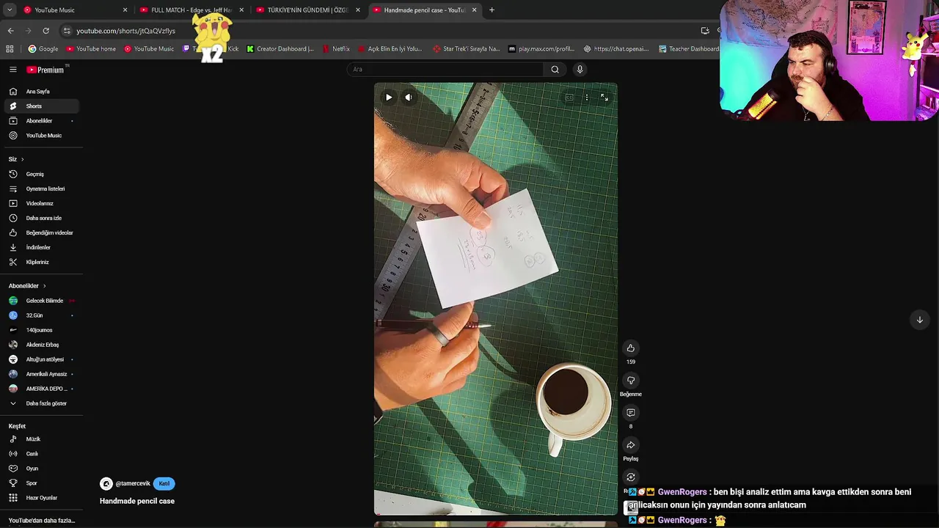Viewport: 939px width, 528px height.
Task: Open İndirilenler
Action: point(41,248)
